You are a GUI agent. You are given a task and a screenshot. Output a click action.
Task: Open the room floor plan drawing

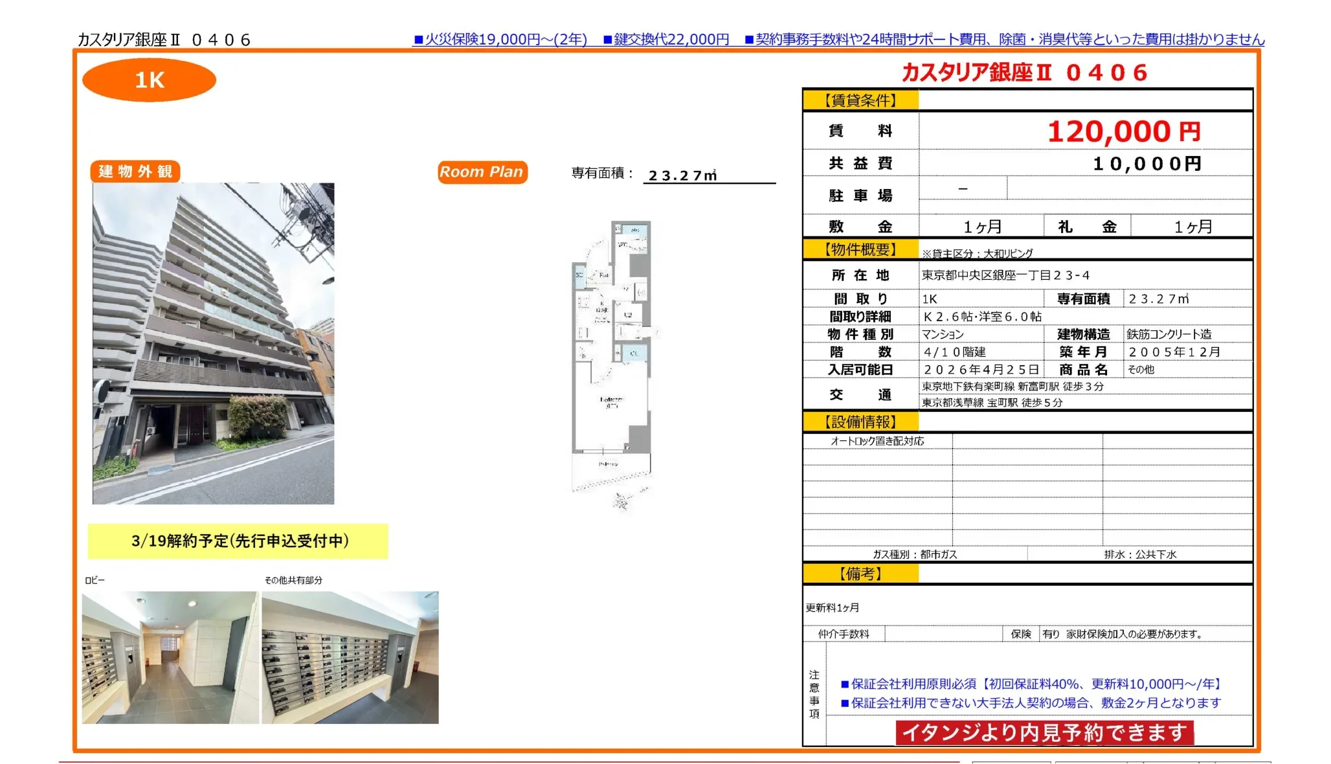612,356
